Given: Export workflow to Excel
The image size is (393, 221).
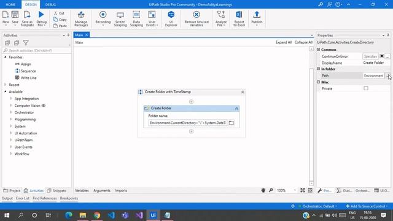Looking at the screenshot, I should click(x=239, y=18).
